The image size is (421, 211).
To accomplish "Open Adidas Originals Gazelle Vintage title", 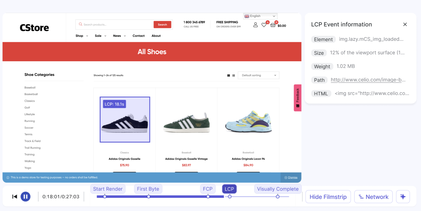I will coord(186,159).
